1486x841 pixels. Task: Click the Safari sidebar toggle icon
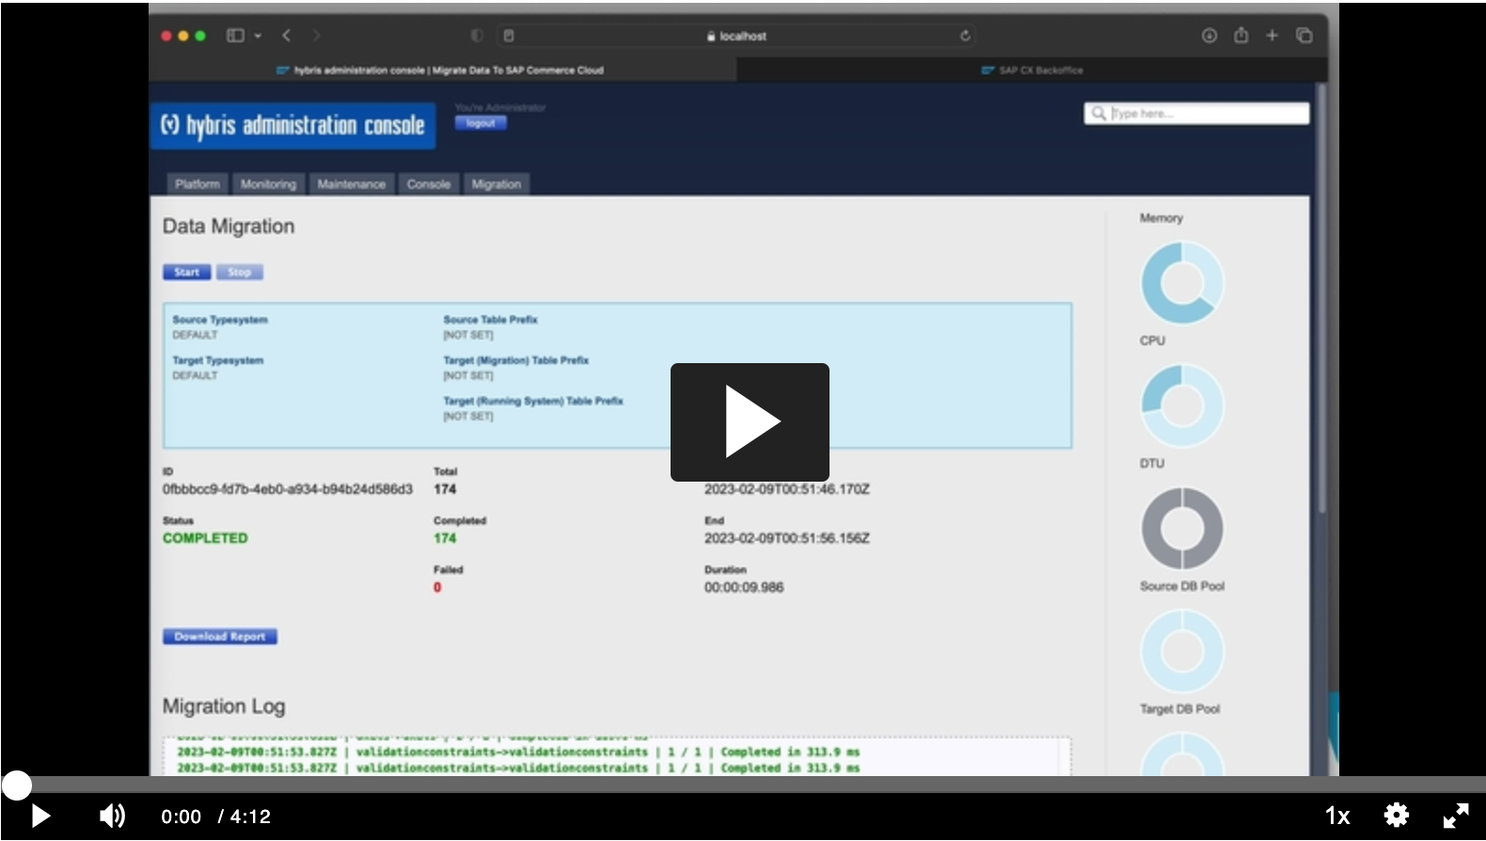(x=235, y=36)
